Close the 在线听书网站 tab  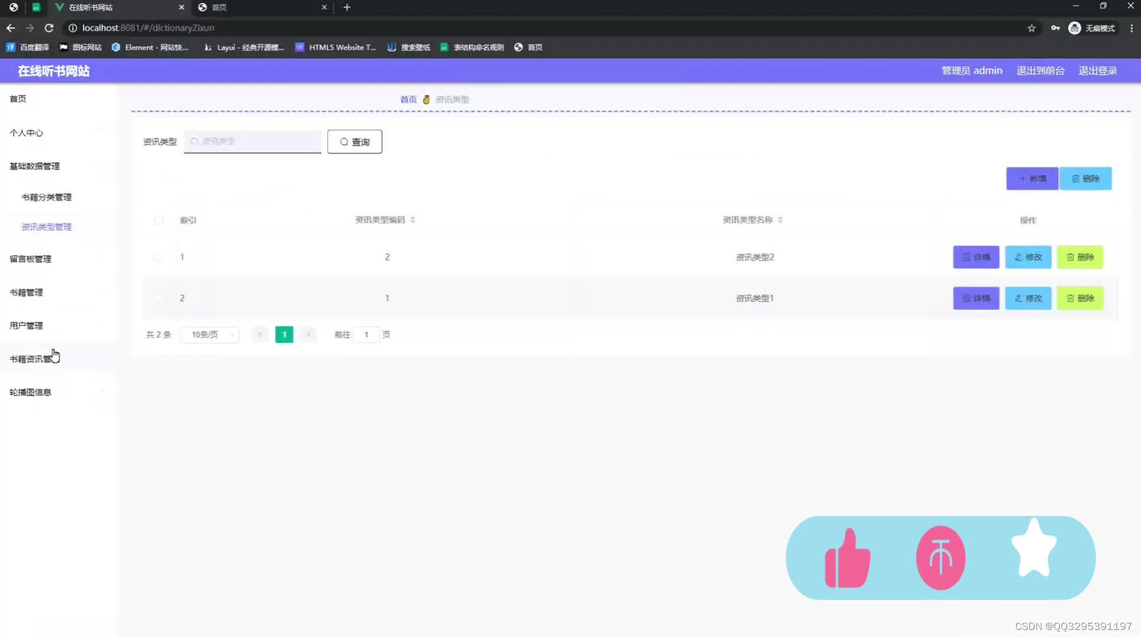181,7
